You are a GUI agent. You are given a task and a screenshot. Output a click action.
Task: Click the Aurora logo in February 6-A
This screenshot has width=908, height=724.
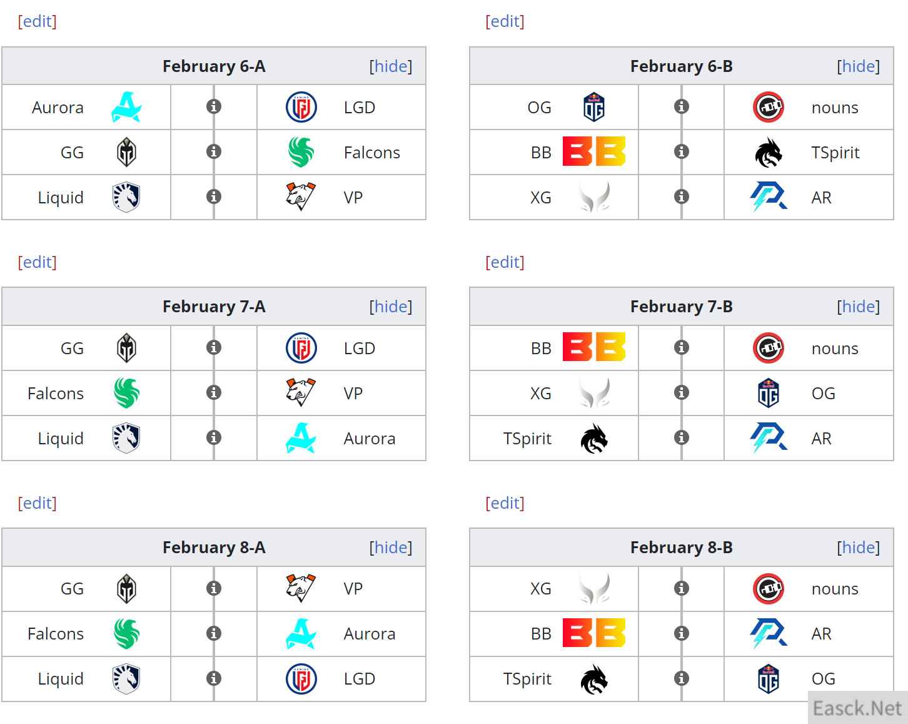126,107
